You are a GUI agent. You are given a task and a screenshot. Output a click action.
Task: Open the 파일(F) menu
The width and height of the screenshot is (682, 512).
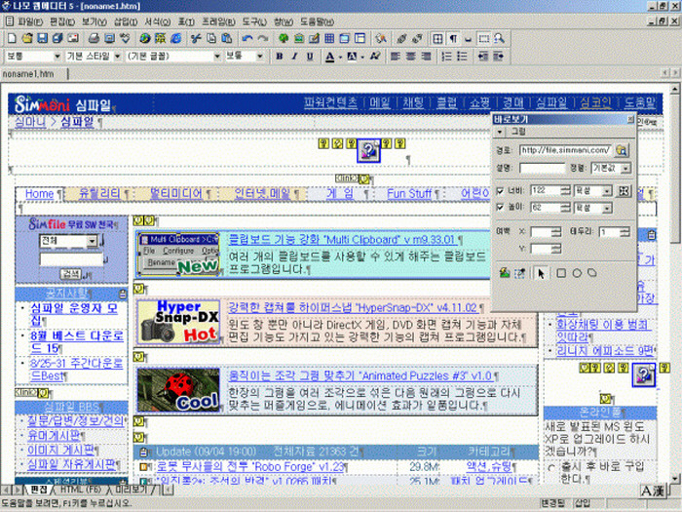tap(30, 21)
